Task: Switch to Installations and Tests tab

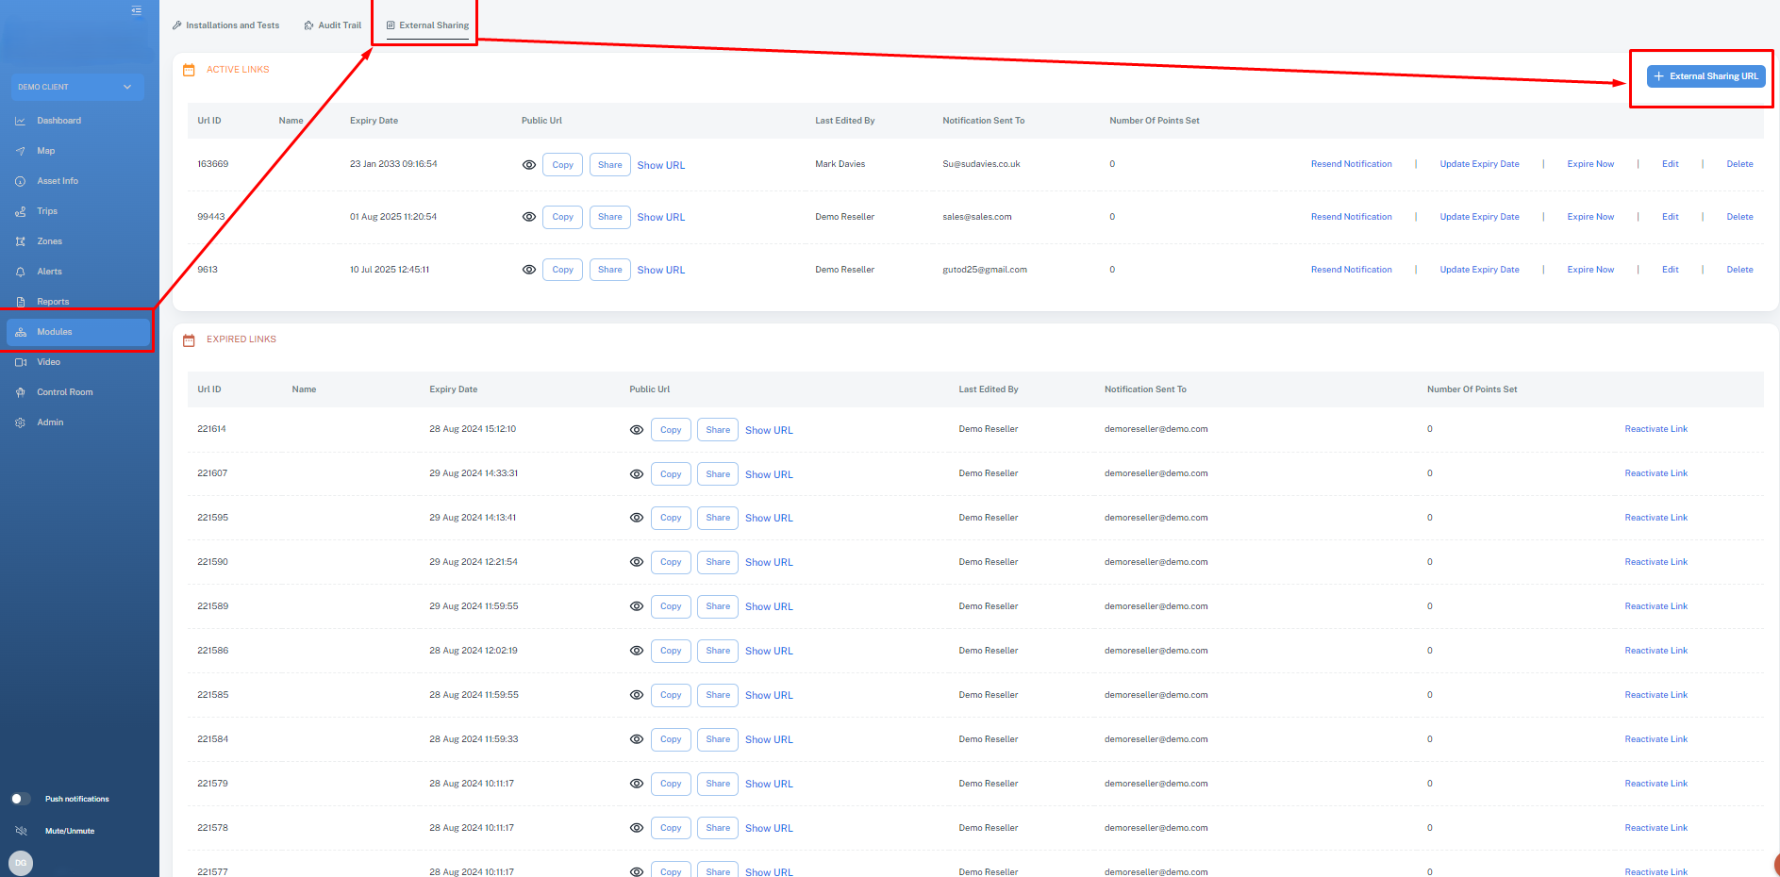Action: click(226, 25)
